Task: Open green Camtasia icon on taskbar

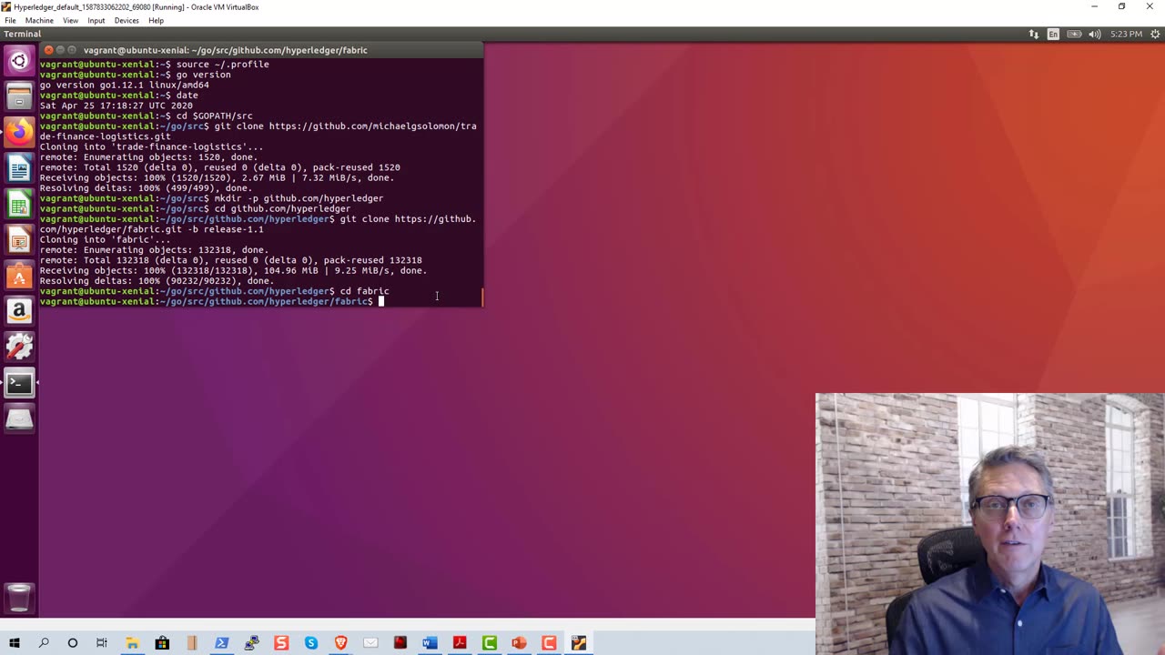Action: click(490, 643)
